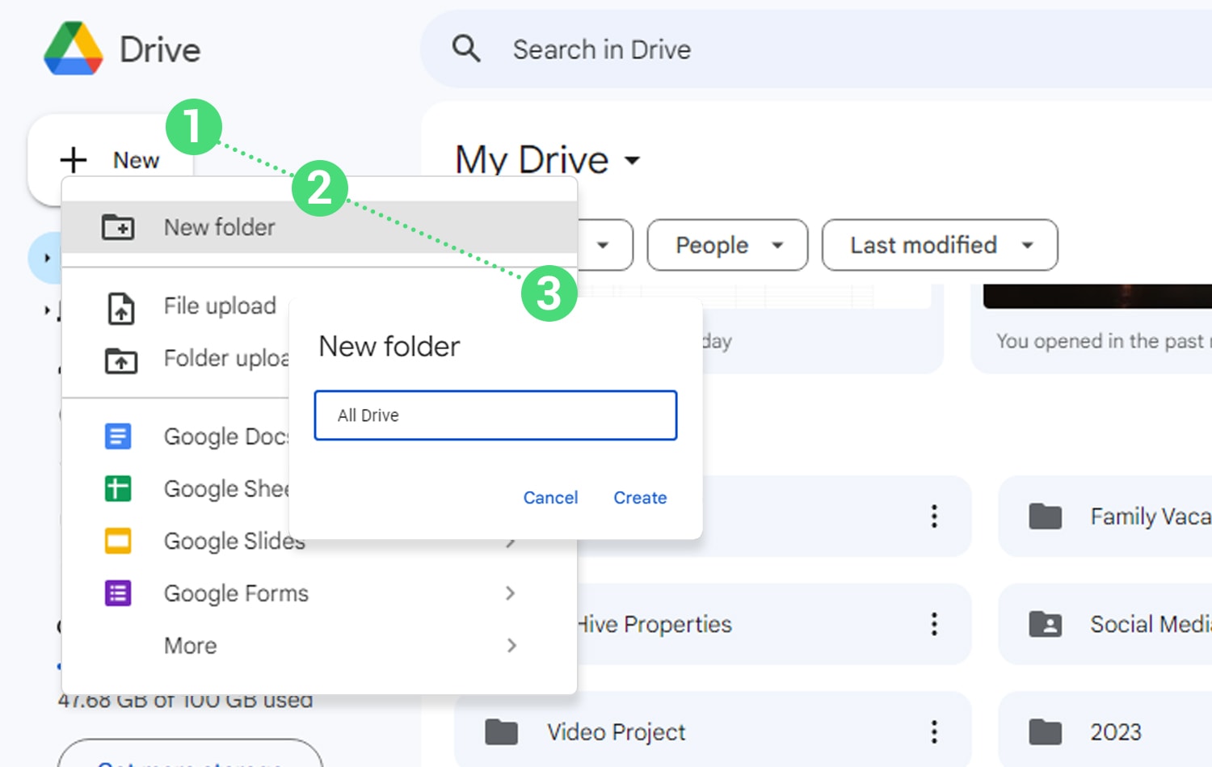Screen dimensions: 1212x767
Task: Click the File upload icon
Action: (x=121, y=308)
